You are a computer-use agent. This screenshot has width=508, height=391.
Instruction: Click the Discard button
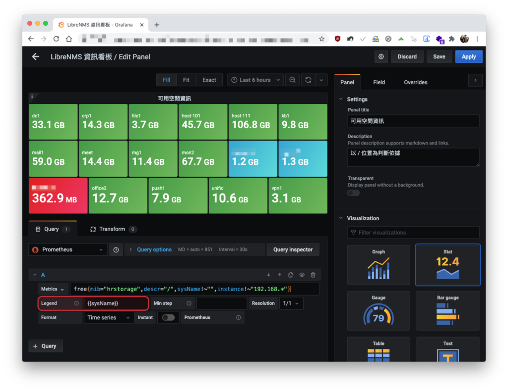pos(407,56)
